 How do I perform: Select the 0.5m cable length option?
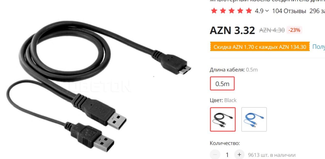222,84
